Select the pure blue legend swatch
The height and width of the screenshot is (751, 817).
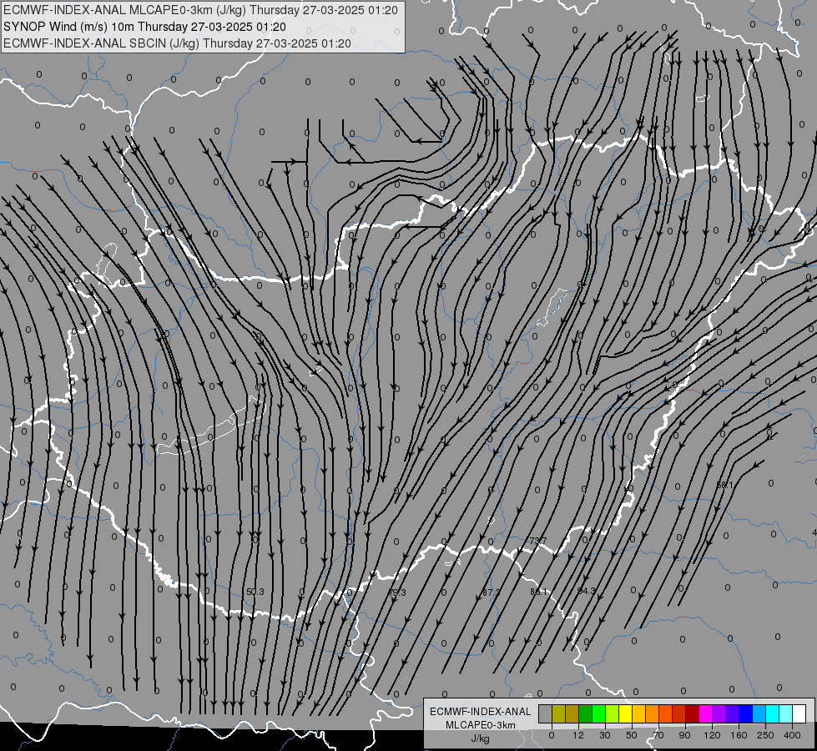pos(746,714)
